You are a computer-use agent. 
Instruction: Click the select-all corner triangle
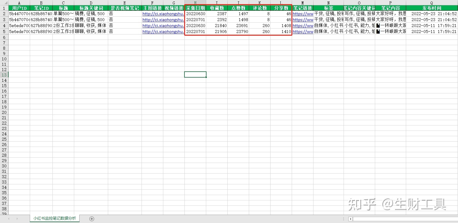click(x=4, y=3)
